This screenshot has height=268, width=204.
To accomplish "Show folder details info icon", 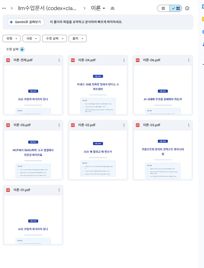I will [x=187, y=8].
